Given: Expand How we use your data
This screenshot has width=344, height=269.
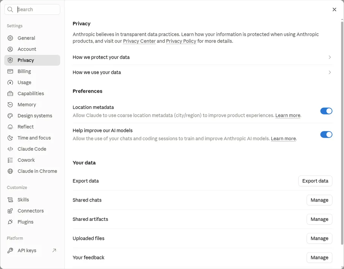Looking at the screenshot, I should click(x=202, y=72).
